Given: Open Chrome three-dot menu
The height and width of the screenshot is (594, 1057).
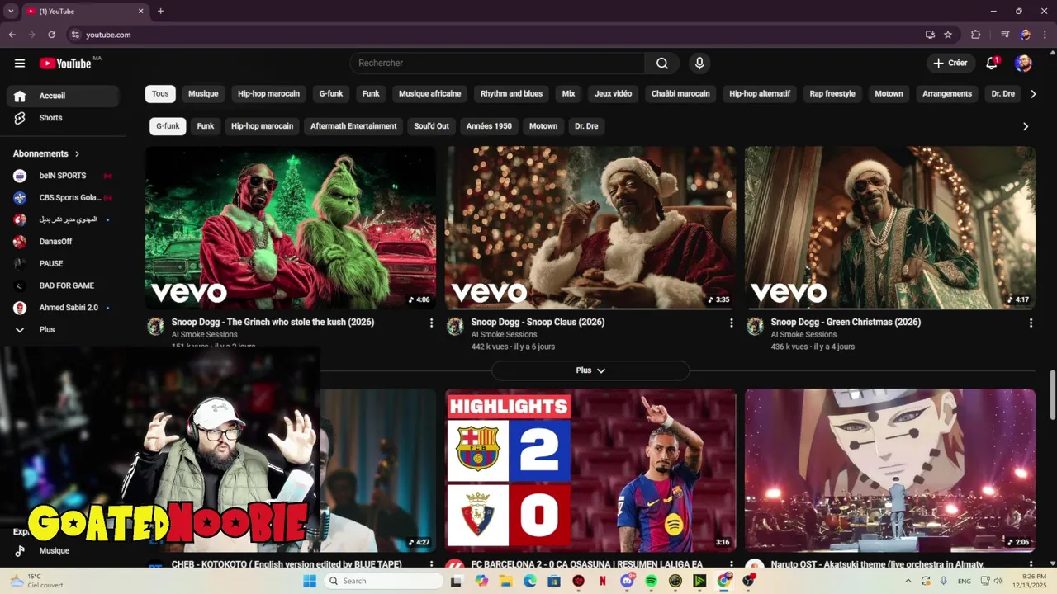Looking at the screenshot, I should tap(1045, 35).
